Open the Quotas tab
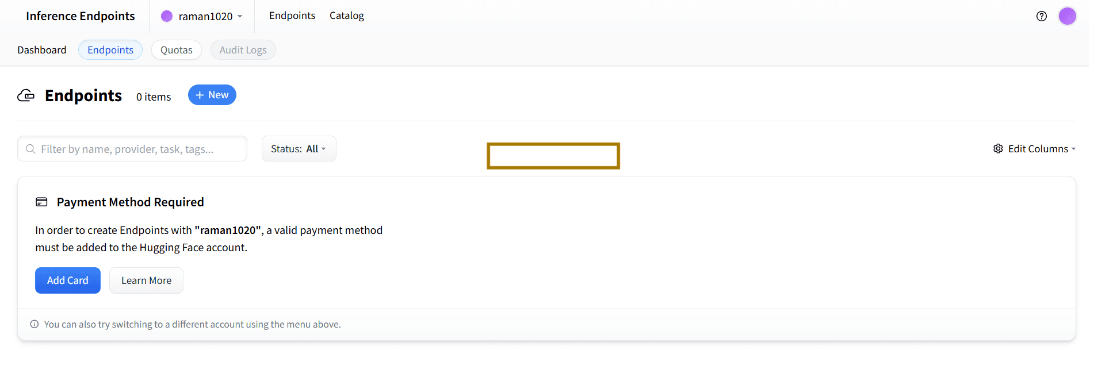The height and width of the screenshot is (373, 1094). (x=176, y=50)
